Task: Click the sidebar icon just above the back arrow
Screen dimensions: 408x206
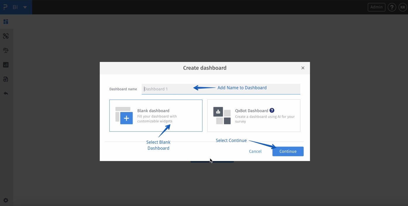Action: (6, 79)
